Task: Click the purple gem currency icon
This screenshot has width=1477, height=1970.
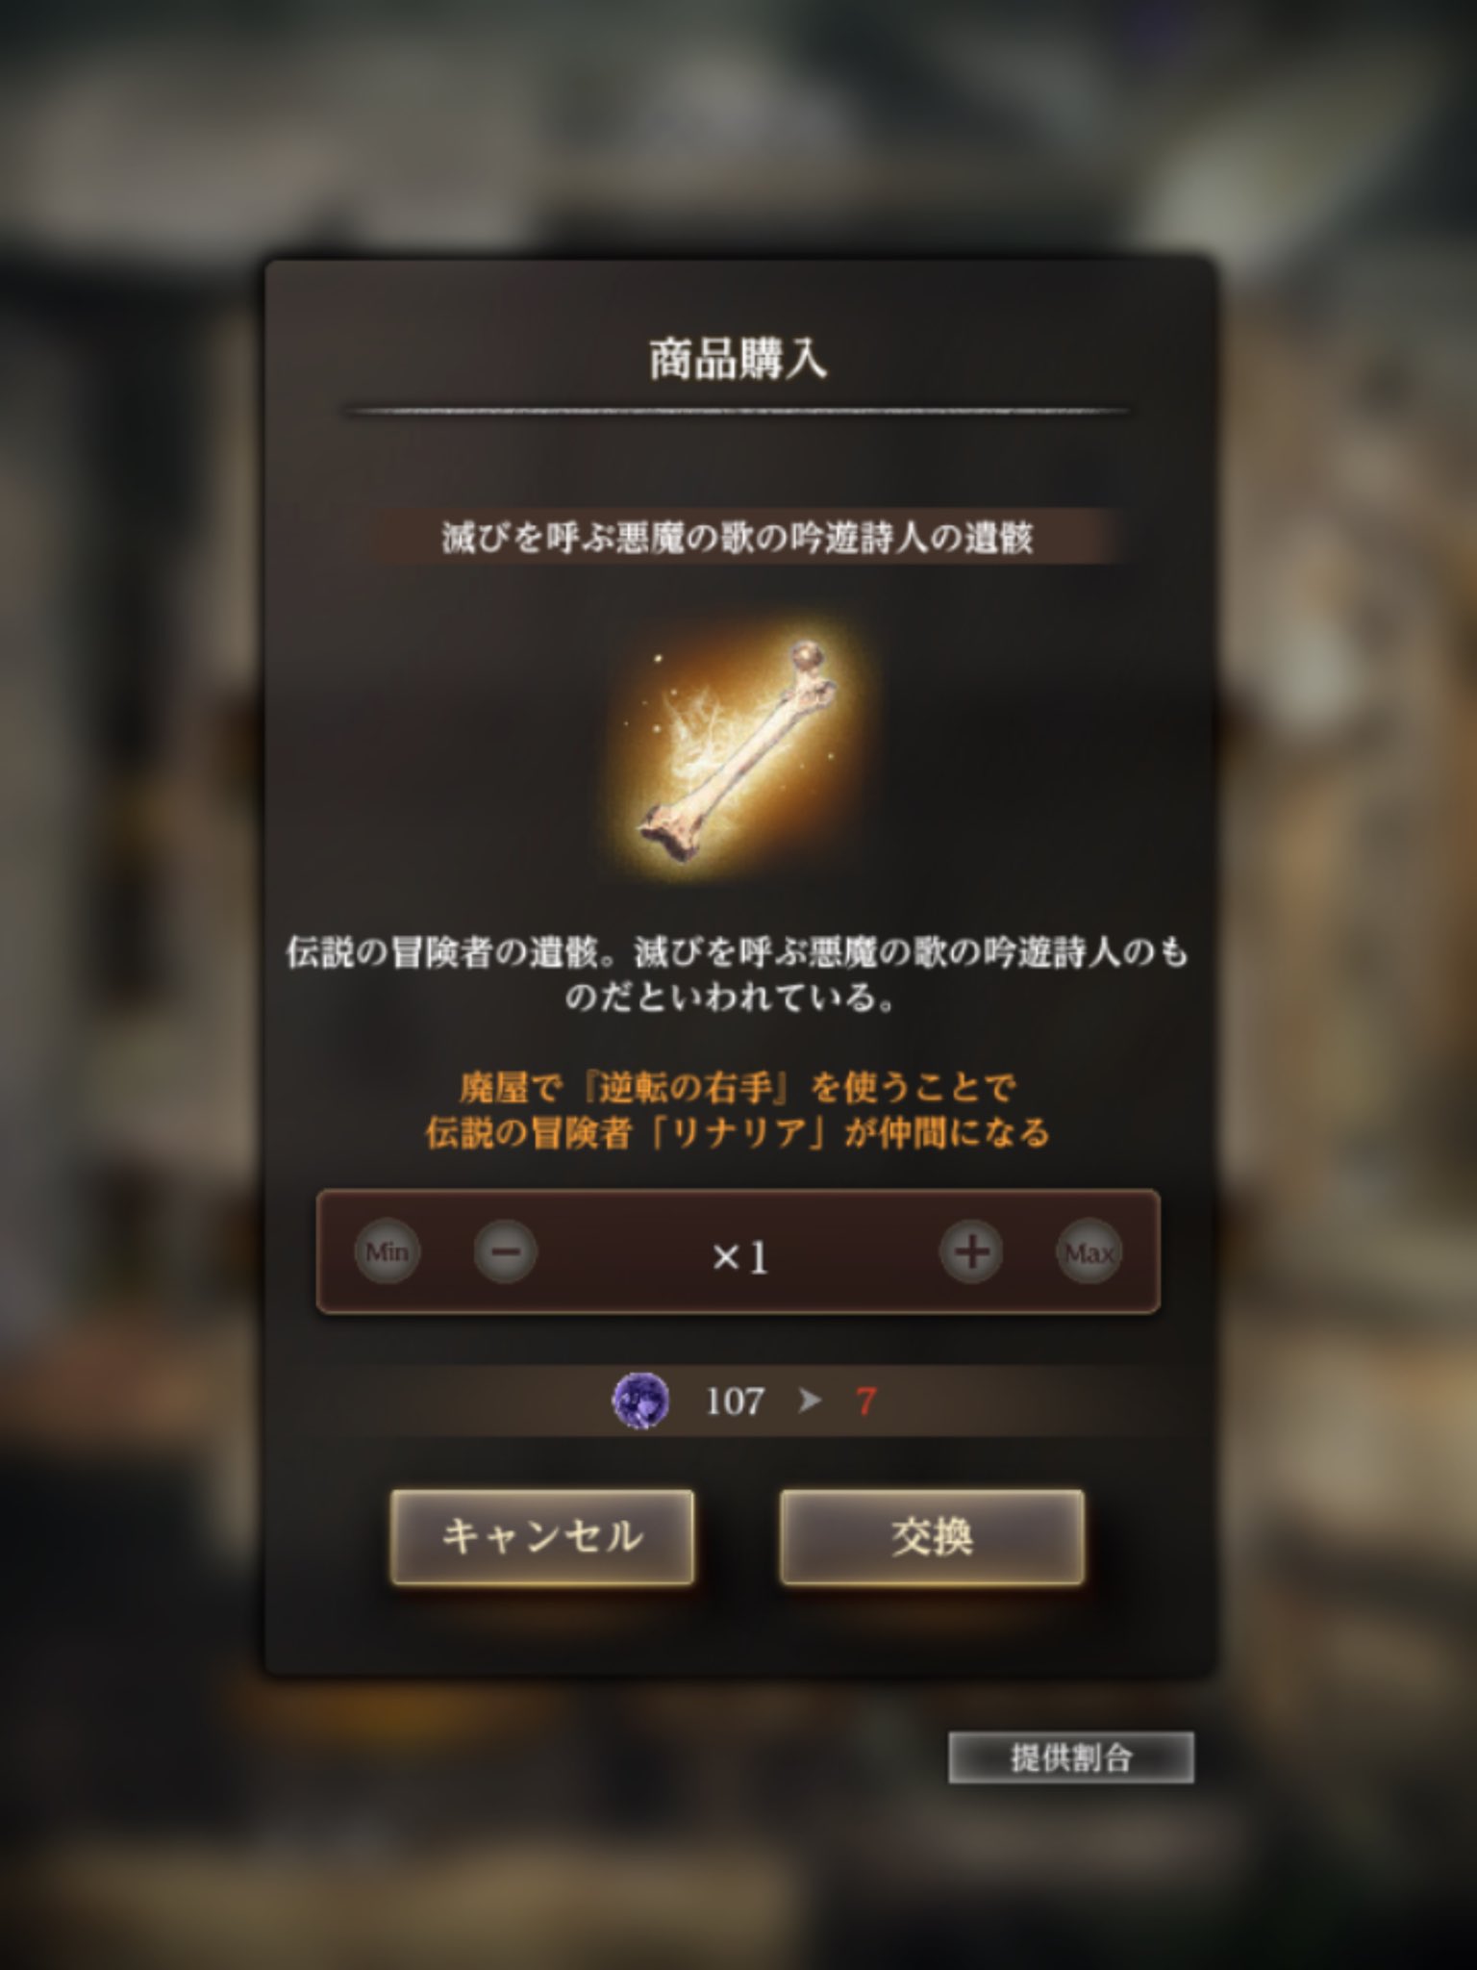Action: point(640,1401)
